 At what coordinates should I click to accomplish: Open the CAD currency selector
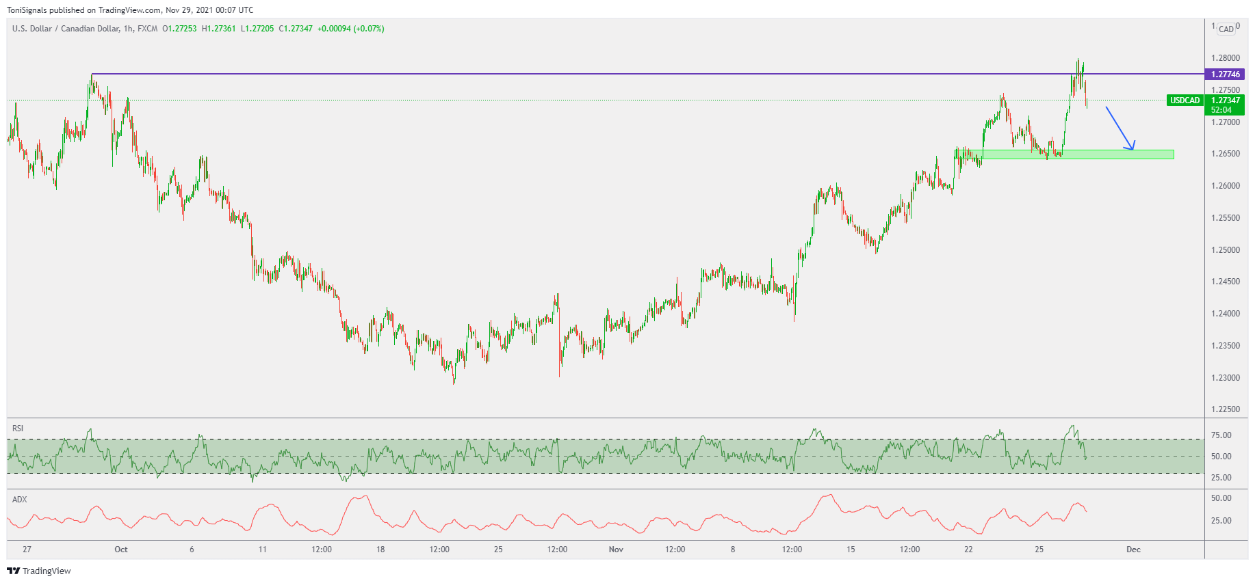point(1226,29)
